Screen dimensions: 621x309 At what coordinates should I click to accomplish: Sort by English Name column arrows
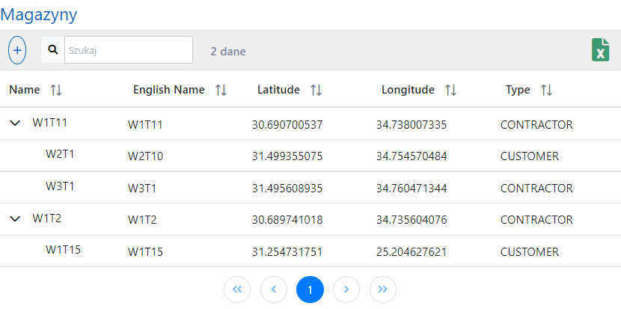[221, 91]
